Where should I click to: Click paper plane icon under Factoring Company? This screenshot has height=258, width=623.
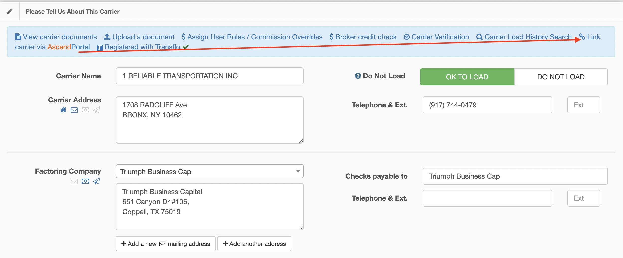pos(96,181)
